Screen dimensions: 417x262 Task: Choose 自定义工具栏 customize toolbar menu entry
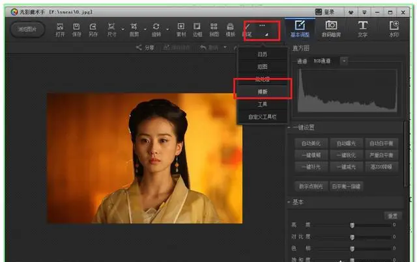[263, 117]
